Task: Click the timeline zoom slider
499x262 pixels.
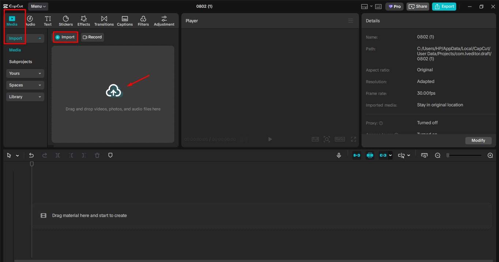Action: coord(464,155)
